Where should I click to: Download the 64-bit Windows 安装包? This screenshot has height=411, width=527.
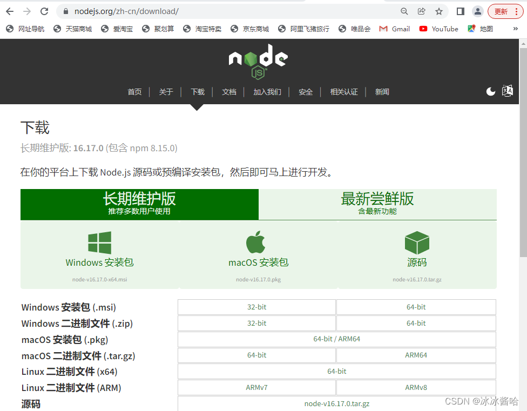415,307
